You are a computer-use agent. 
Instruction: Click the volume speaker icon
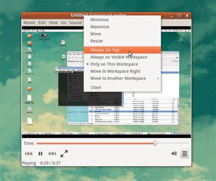coord(174,153)
